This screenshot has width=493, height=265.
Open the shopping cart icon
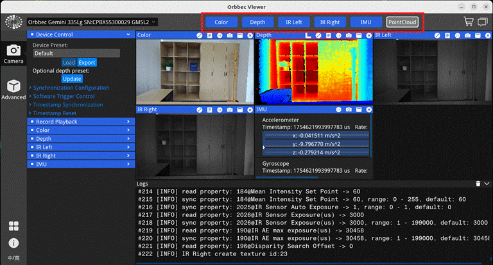pyautogui.click(x=469, y=22)
